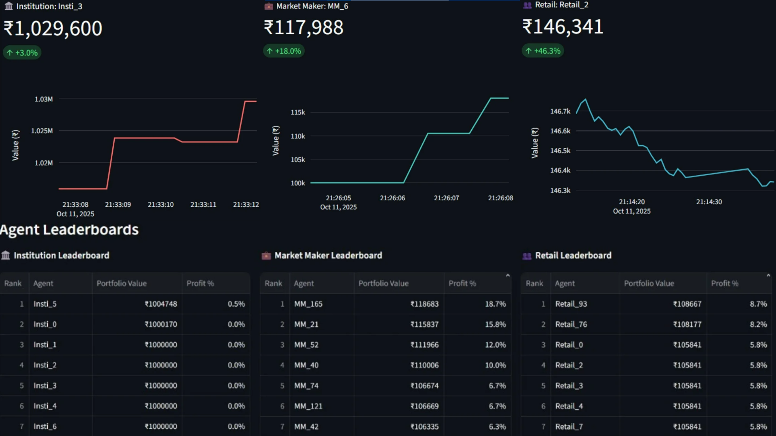Select the Retail_93 row agent cell

point(571,304)
